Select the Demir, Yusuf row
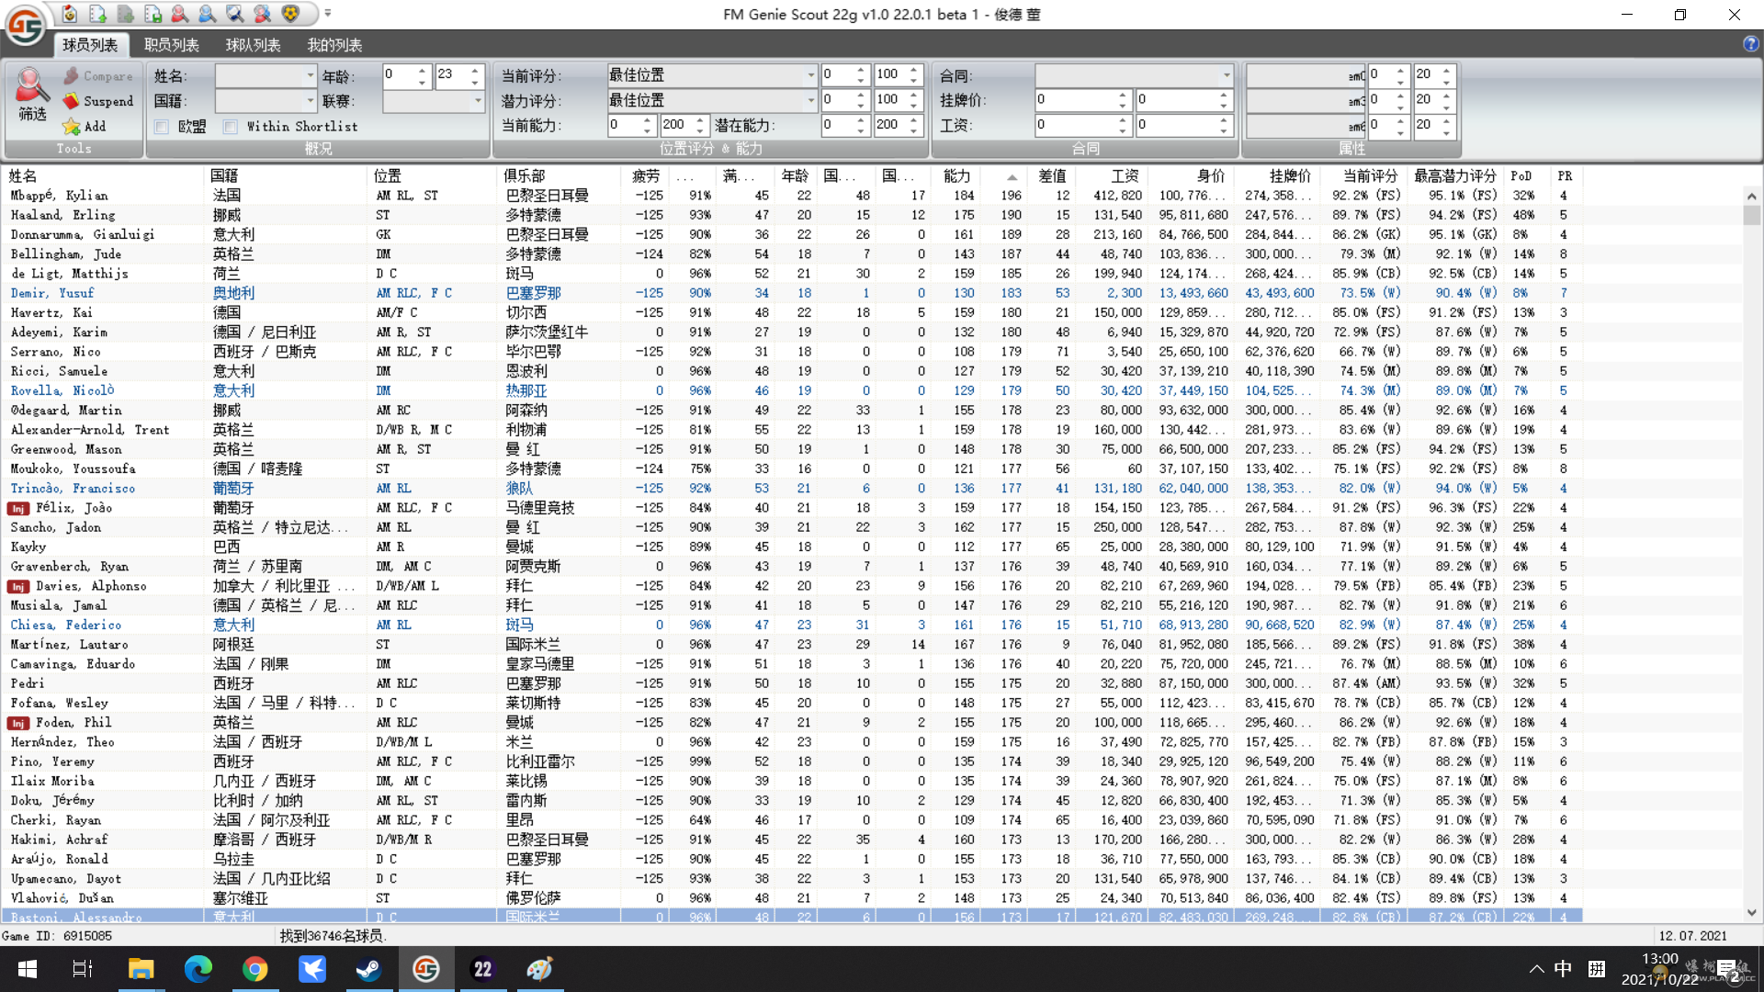 tap(791, 293)
